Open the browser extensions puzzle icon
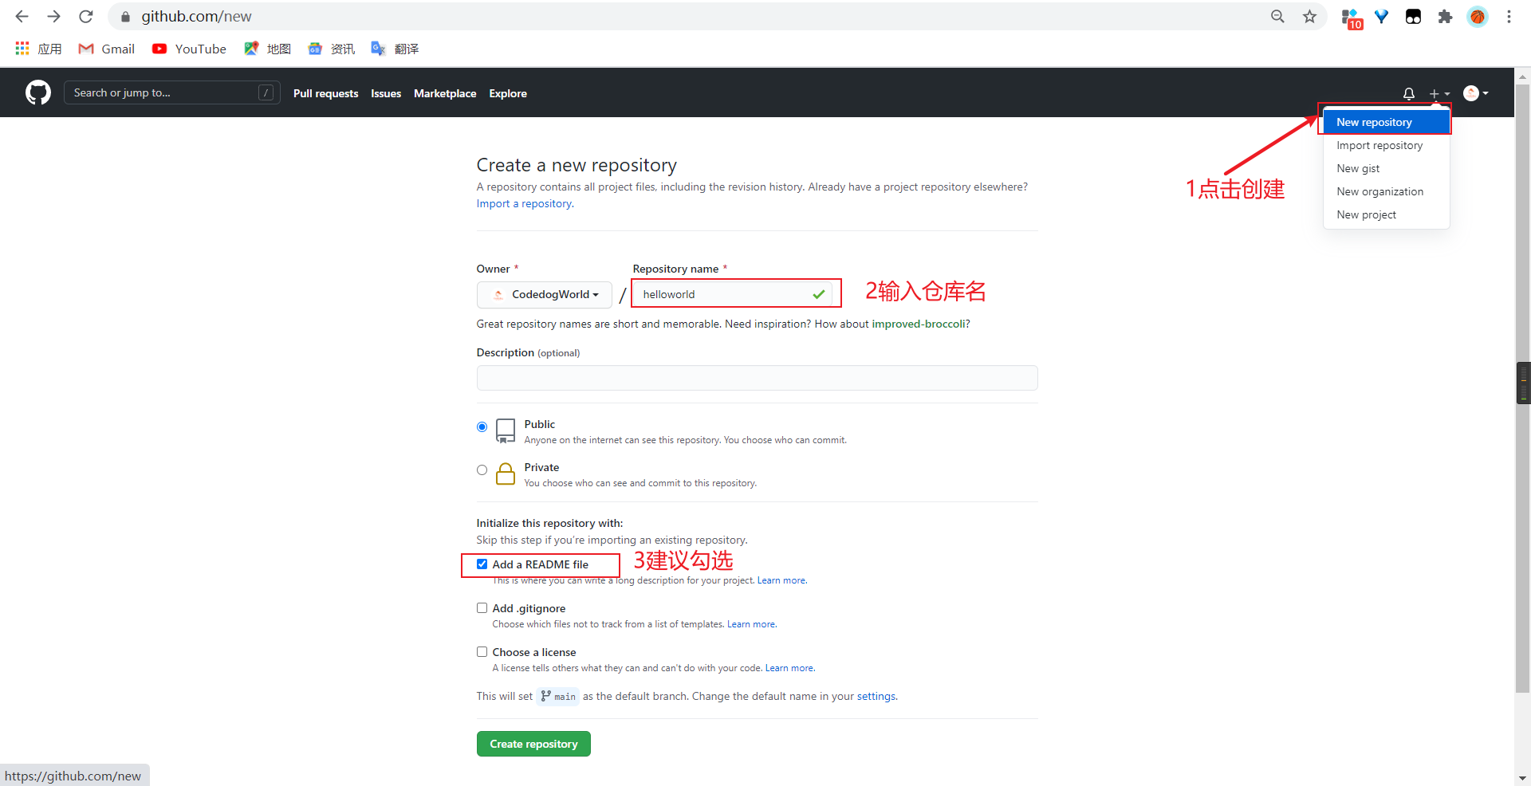 1445,17
